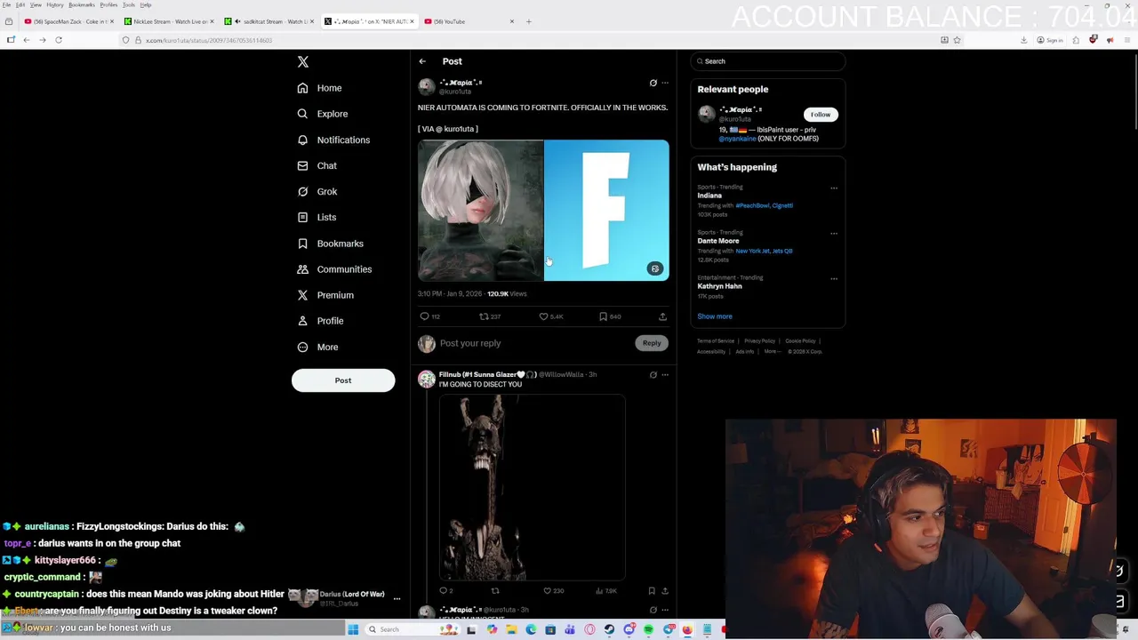
Task: Click Show more under What's happening
Action: [x=715, y=316]
